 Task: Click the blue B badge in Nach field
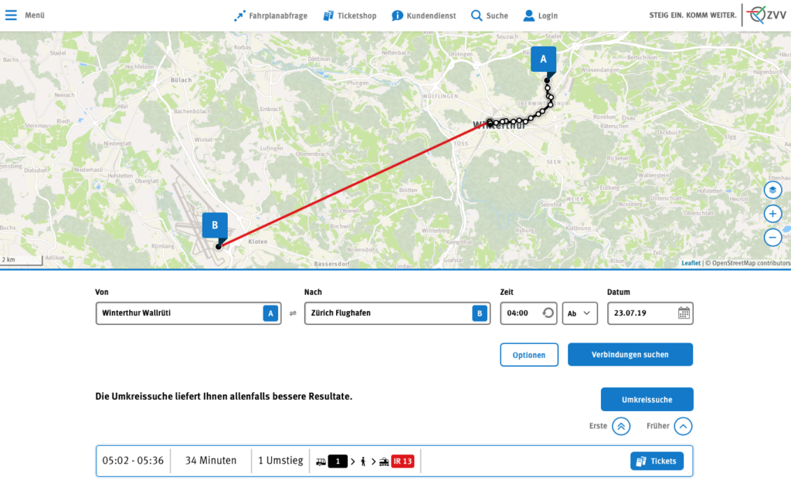click(x=479, y=313)
